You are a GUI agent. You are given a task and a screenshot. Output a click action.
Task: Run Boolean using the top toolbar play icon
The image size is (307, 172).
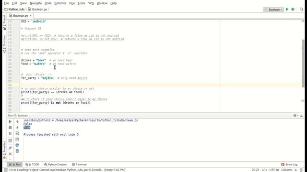tap(287, 9)
